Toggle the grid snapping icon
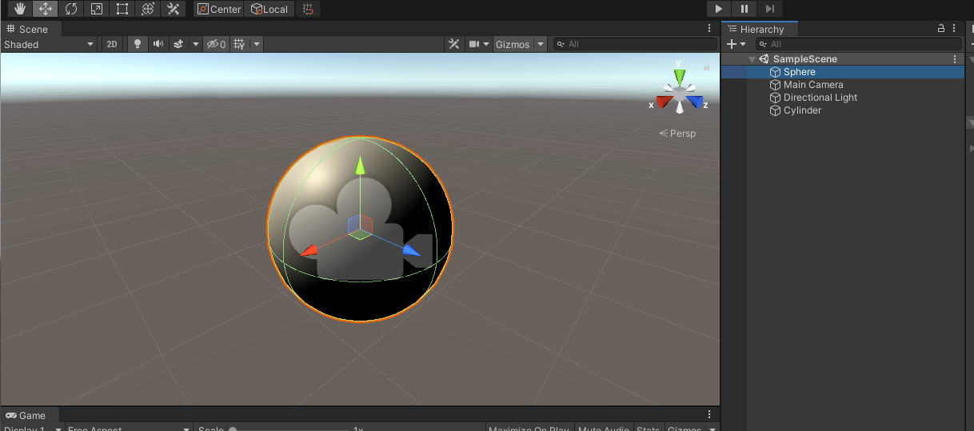This screenshot has height=431, width=974. tap(308, 9)
